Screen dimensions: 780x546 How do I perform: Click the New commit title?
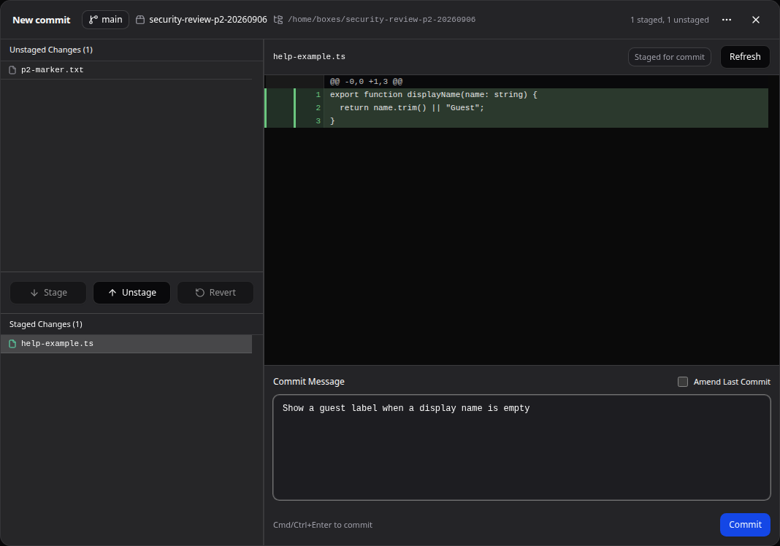(x=42, y=20)
